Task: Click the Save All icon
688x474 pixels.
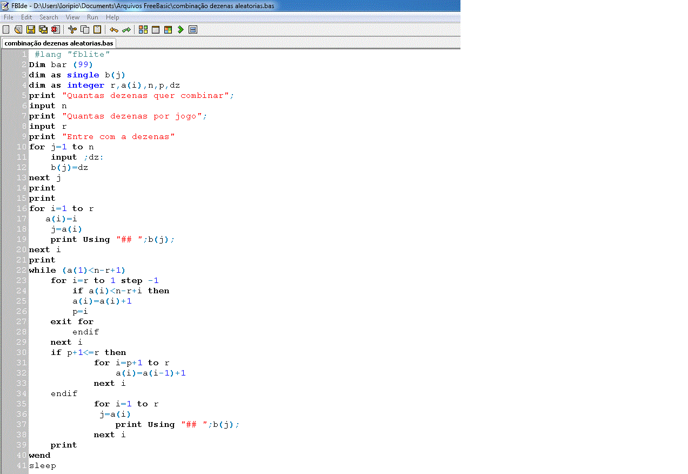Action: coord(43,30)
